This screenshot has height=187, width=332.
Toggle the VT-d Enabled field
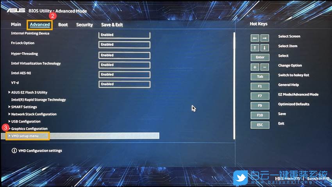point(124,84)
